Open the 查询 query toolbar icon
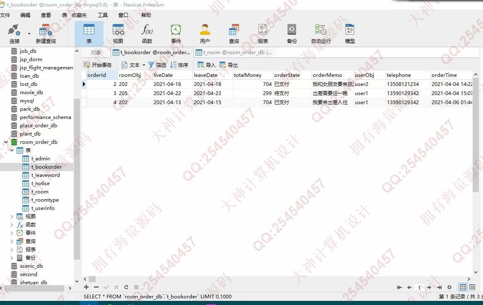 click(234, 34)
